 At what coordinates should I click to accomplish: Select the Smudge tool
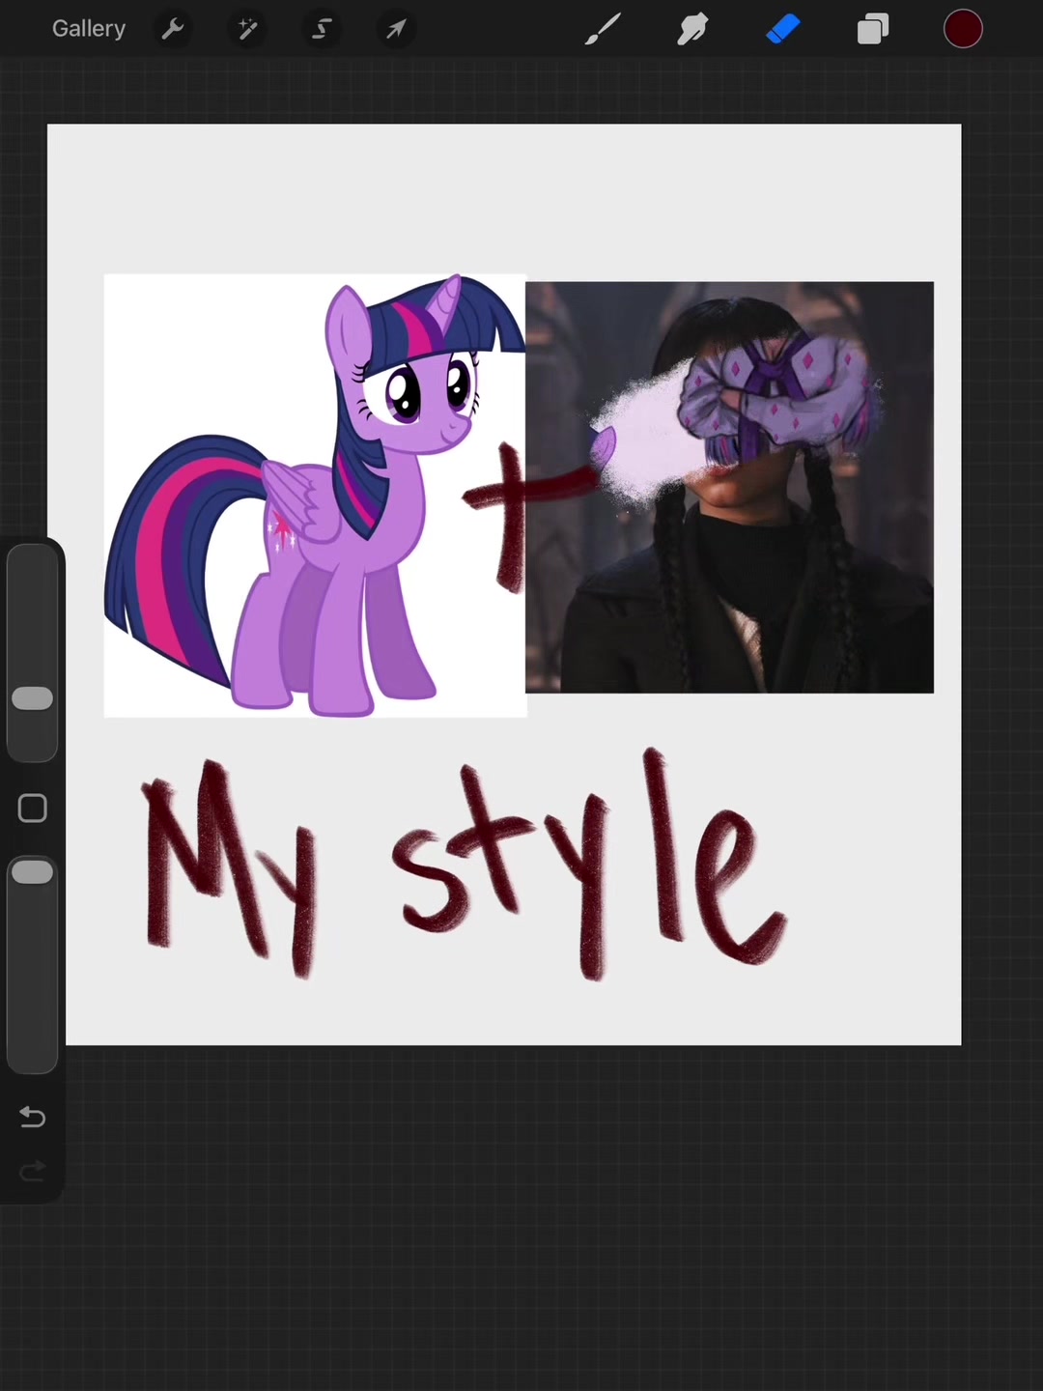coord(692,29)
